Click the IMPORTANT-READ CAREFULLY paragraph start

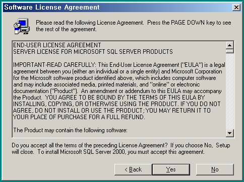click(54, 65)
